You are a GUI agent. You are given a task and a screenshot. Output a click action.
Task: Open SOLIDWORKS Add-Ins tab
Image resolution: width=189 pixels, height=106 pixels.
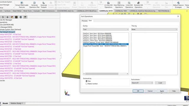[x=65, y=11]
